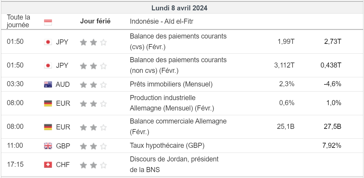Open Prêts immobiliers (Mensuel) event details
The height and width of the screenshot is (178, 364).
click(171, 84)
